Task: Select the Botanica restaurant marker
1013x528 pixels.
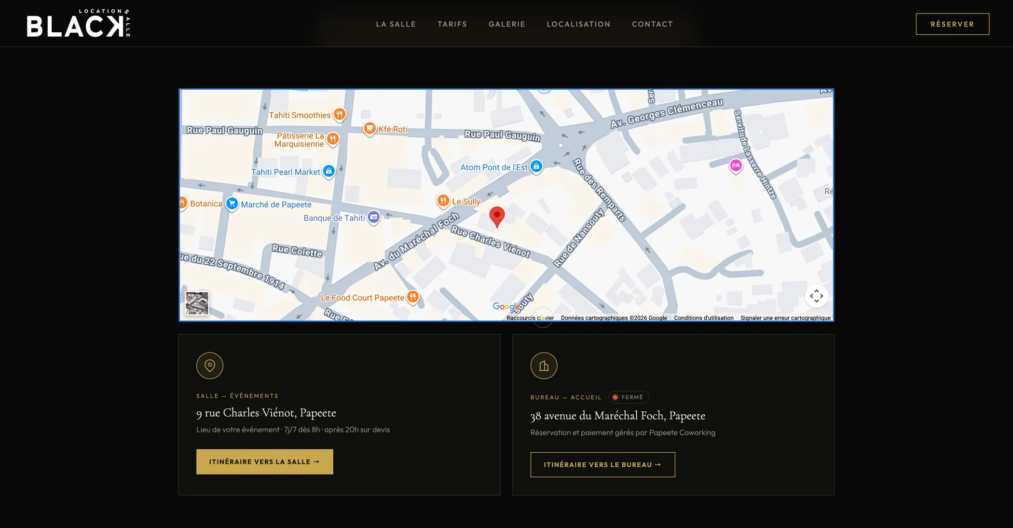Action: [183, 203]
